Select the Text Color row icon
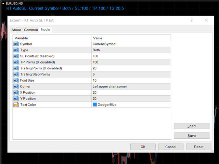 click(x=16, y=105)
